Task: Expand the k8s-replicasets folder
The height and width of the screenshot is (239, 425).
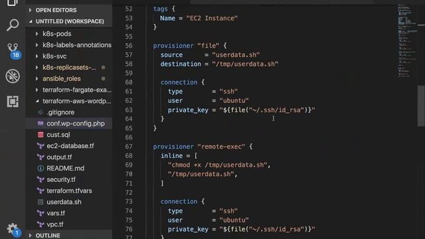Action: tap(69, 68)
